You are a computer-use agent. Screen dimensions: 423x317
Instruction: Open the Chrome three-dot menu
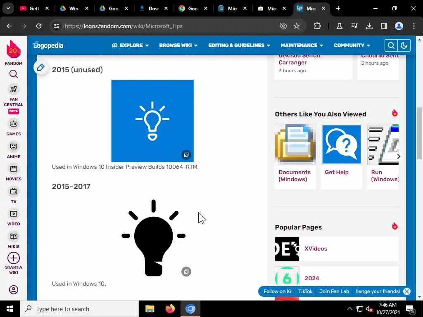pos(414,26)
